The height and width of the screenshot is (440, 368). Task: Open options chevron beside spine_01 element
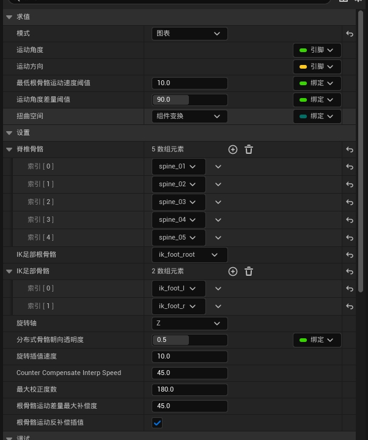(218, 167)
